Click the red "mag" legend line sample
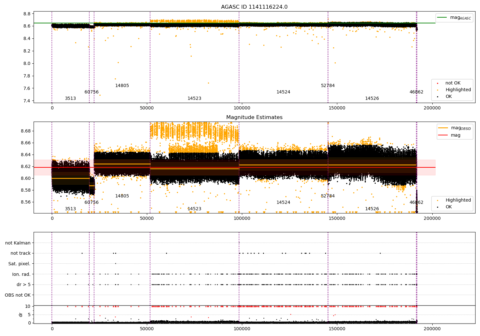The image size is (480, 336). pos(443,135)
